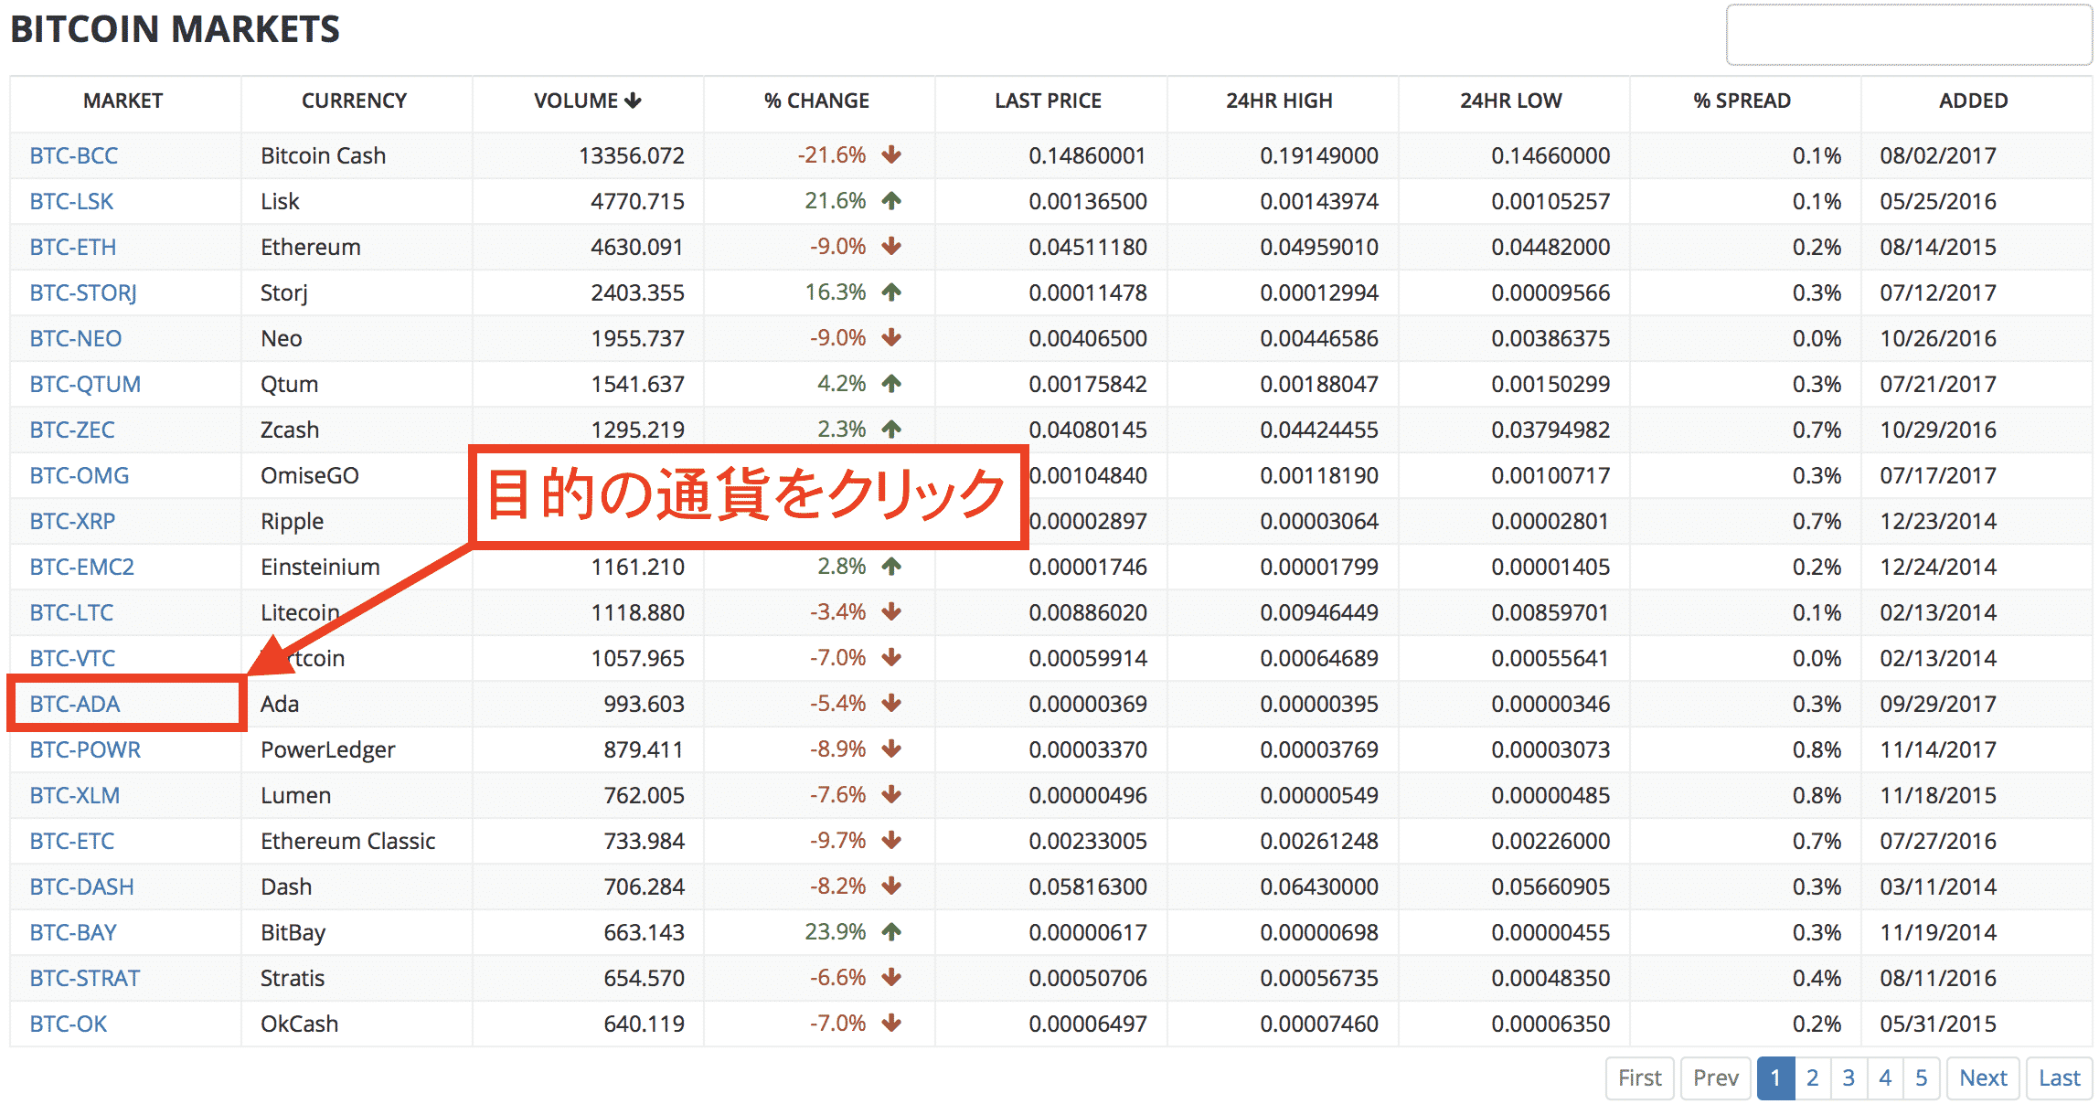Image resolution: width=2099 pixels, height=1104 pixels.
Task: Open the BTC-OK market link
Action: point(69,1024)
